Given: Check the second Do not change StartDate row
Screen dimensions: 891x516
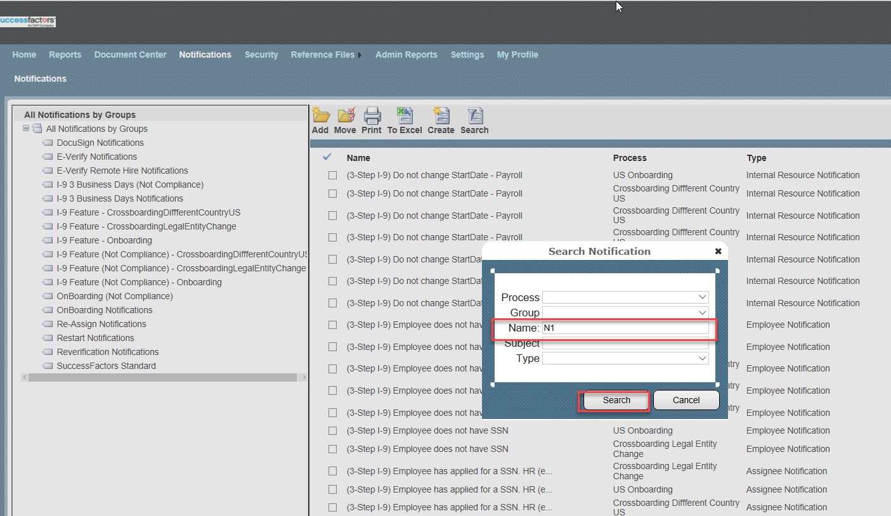Looking at the screenshot, I should point(332,194).
